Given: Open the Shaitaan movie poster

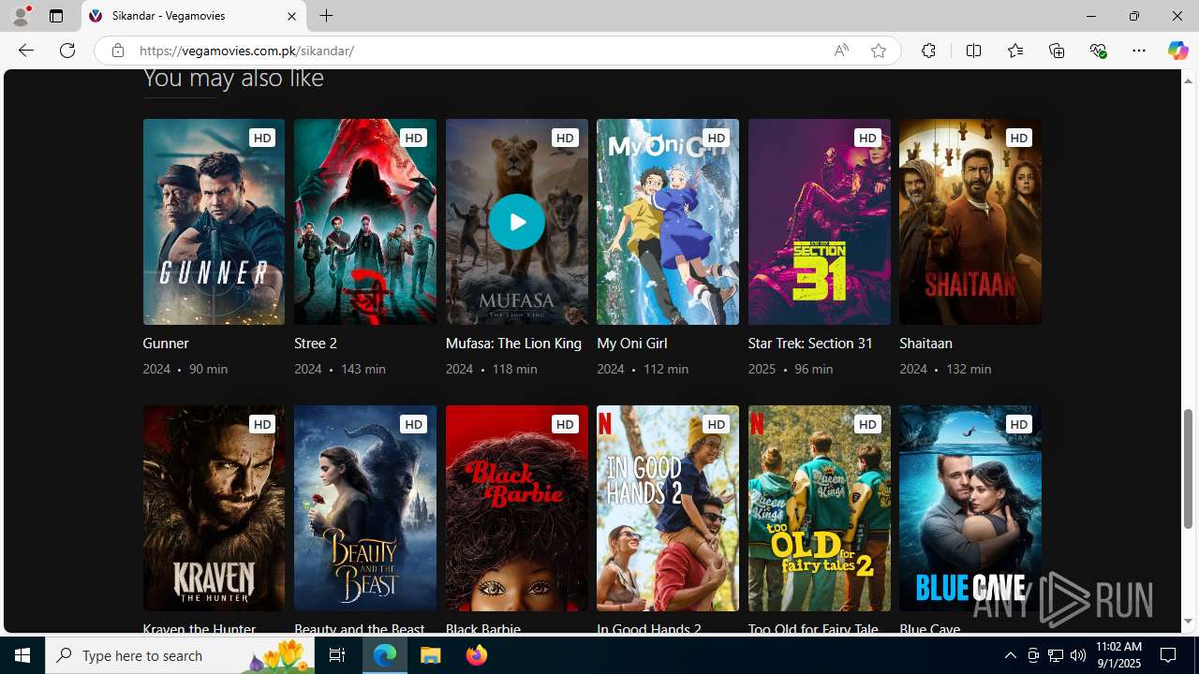Looking at the screenshot, I should (970, 222).
